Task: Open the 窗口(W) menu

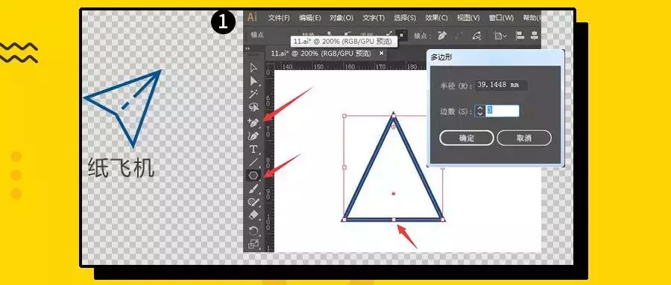Action: point(501,18)
